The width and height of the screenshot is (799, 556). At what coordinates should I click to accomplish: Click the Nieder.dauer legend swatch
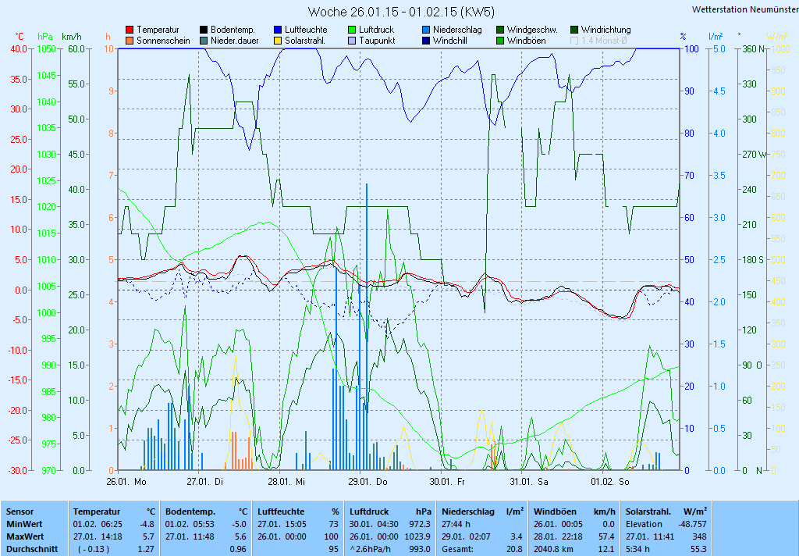click(204, 41)
